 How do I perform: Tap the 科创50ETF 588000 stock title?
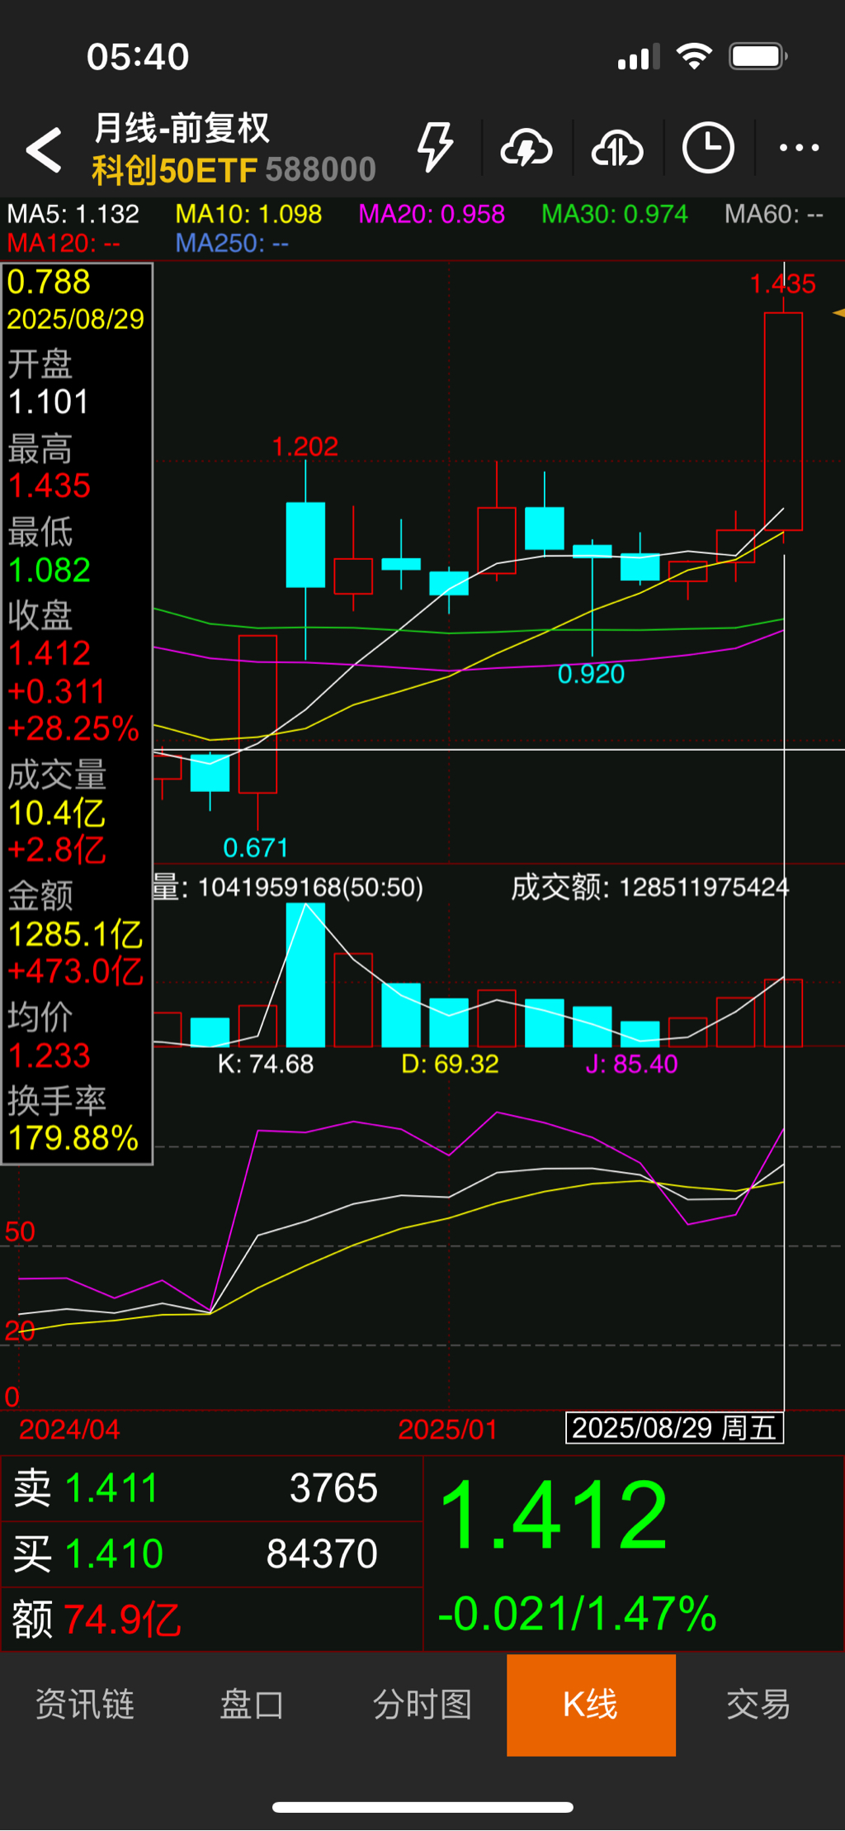(x=234, y=170)
